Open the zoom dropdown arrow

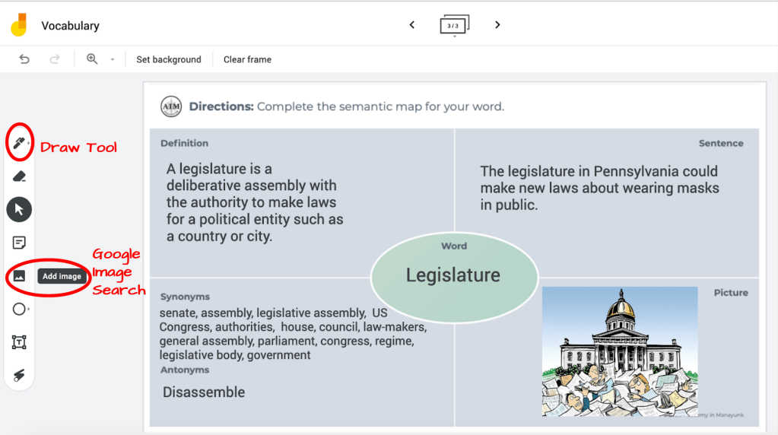point(113,59)
